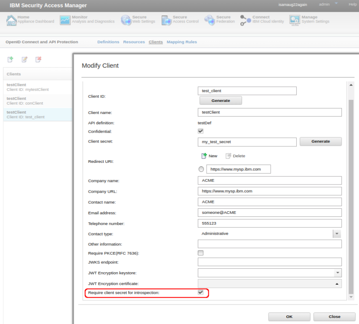Uncheck the Confidential checkbox
The image size is (359, 324).
[201, 131]
